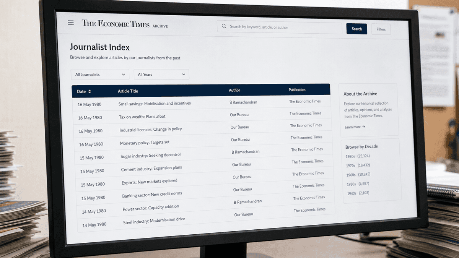Open article 'Banking sector: New credit norms'
The height and width of the screenshot is (258, 459).
(152, 195)
